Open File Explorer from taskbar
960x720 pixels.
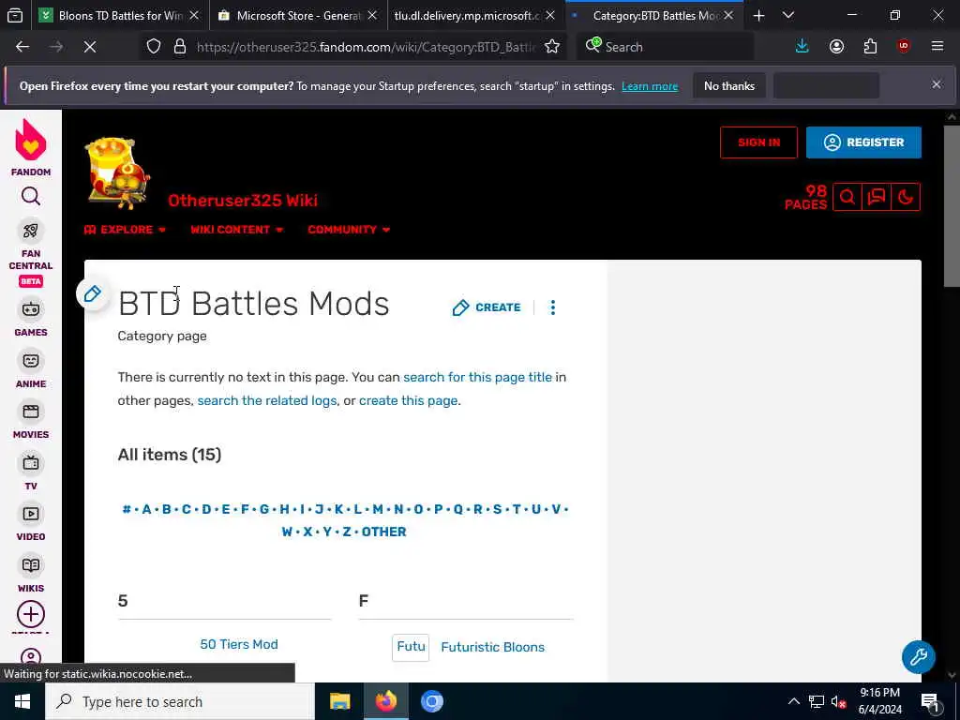[339, 701]
